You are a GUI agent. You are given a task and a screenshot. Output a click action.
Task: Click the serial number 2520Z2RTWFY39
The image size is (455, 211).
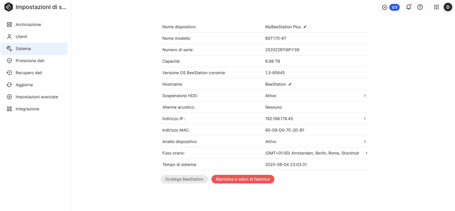click(x=282, y=50)
